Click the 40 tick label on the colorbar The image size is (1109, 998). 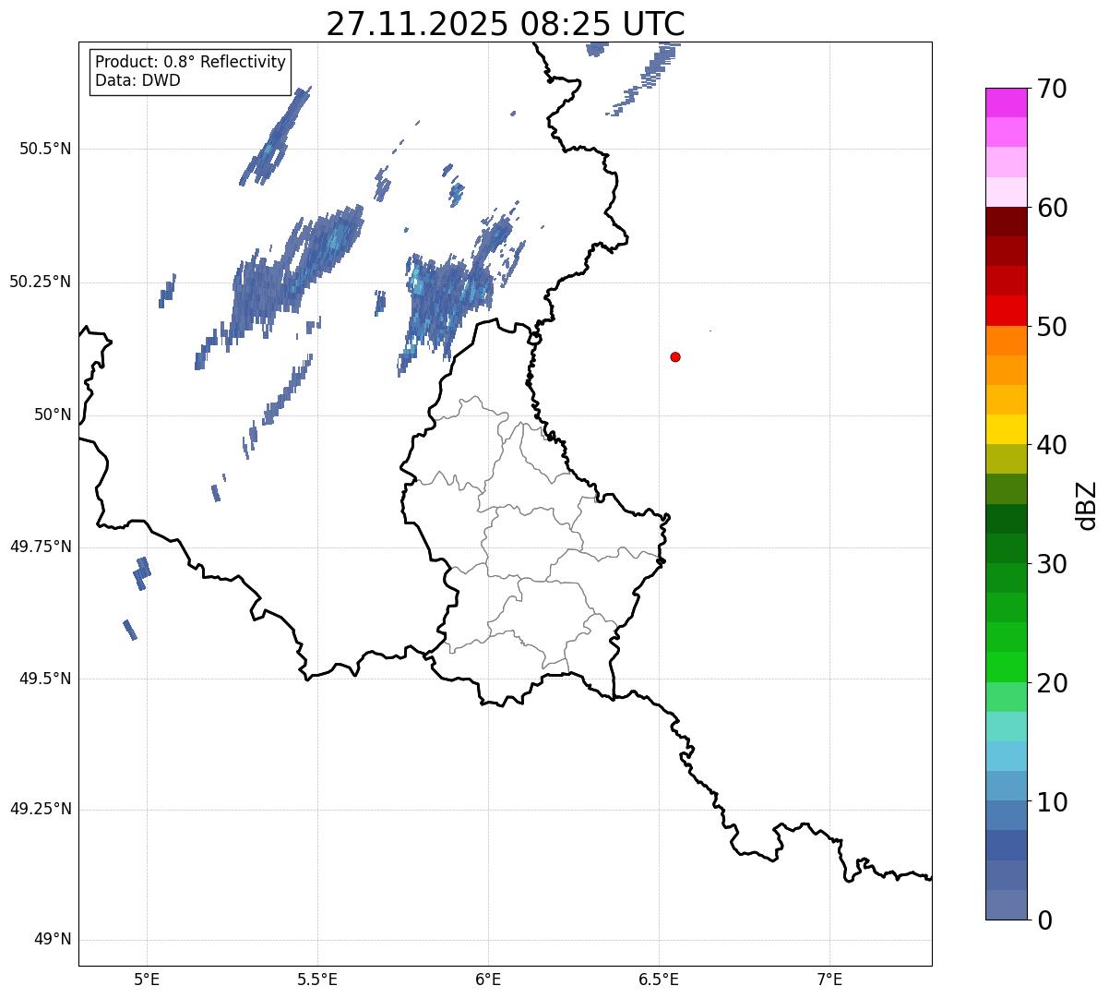tap(1052, 446)
